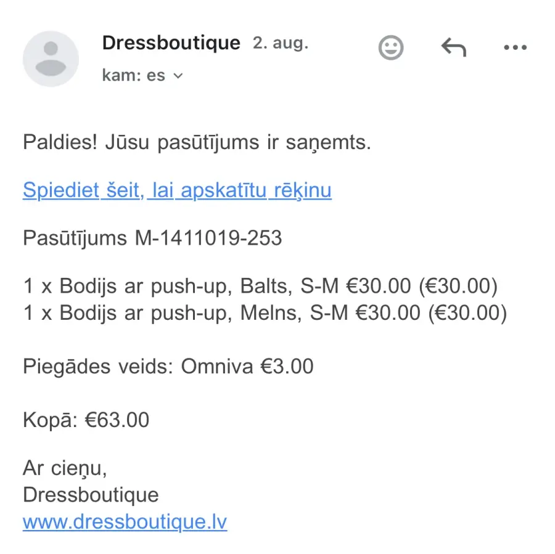Open 'Spiediet šeit, lai apskatītu rēķinu' link

(178, 190)
